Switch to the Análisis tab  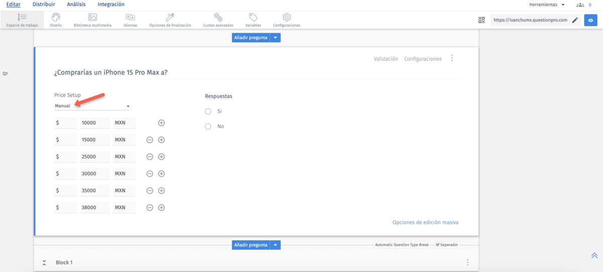coord(76,4)
